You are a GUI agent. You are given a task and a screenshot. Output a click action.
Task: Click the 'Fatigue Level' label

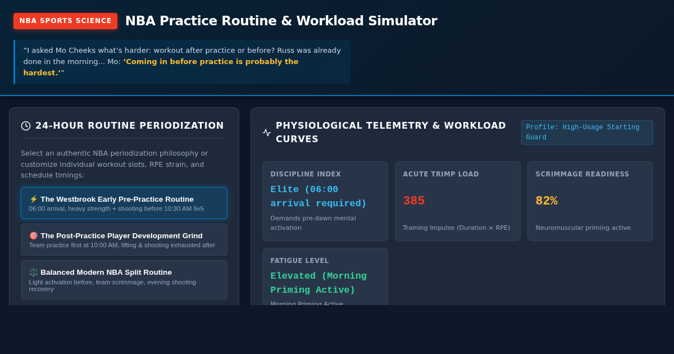(x=300, y=261)
